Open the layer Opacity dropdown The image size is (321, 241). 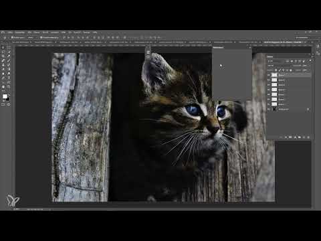305,66
